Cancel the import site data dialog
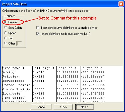 41,107
